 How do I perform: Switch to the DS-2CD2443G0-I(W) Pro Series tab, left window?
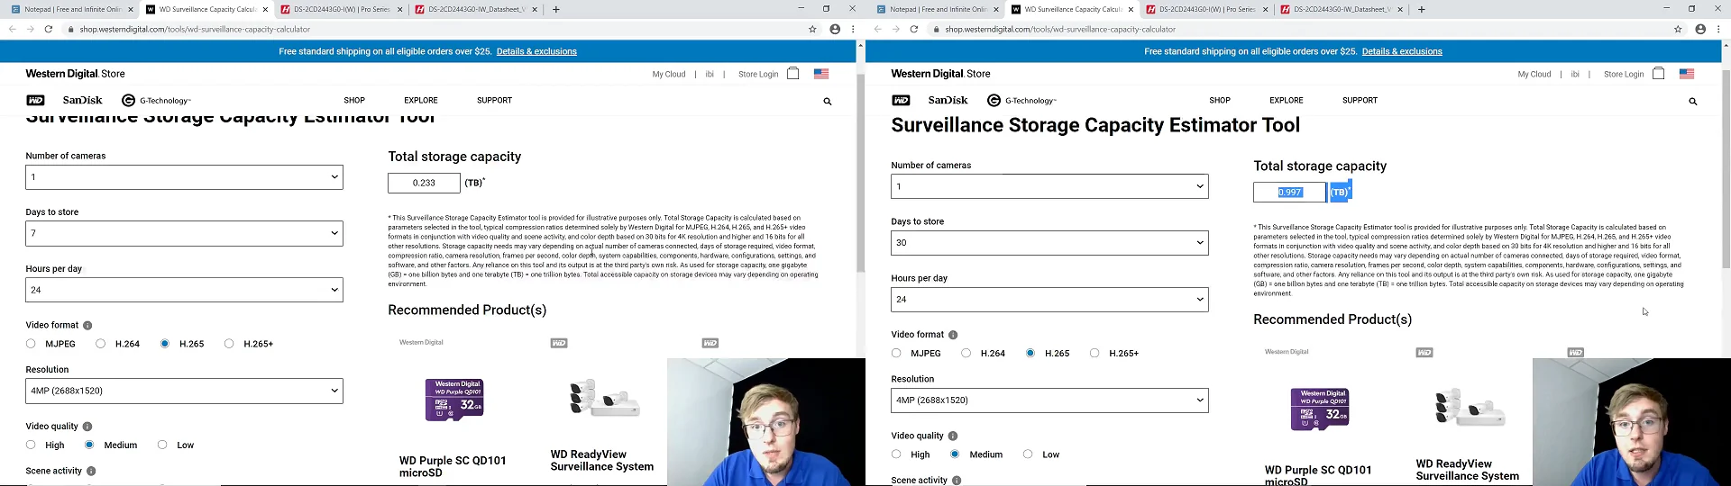click(x=340, y=9)
